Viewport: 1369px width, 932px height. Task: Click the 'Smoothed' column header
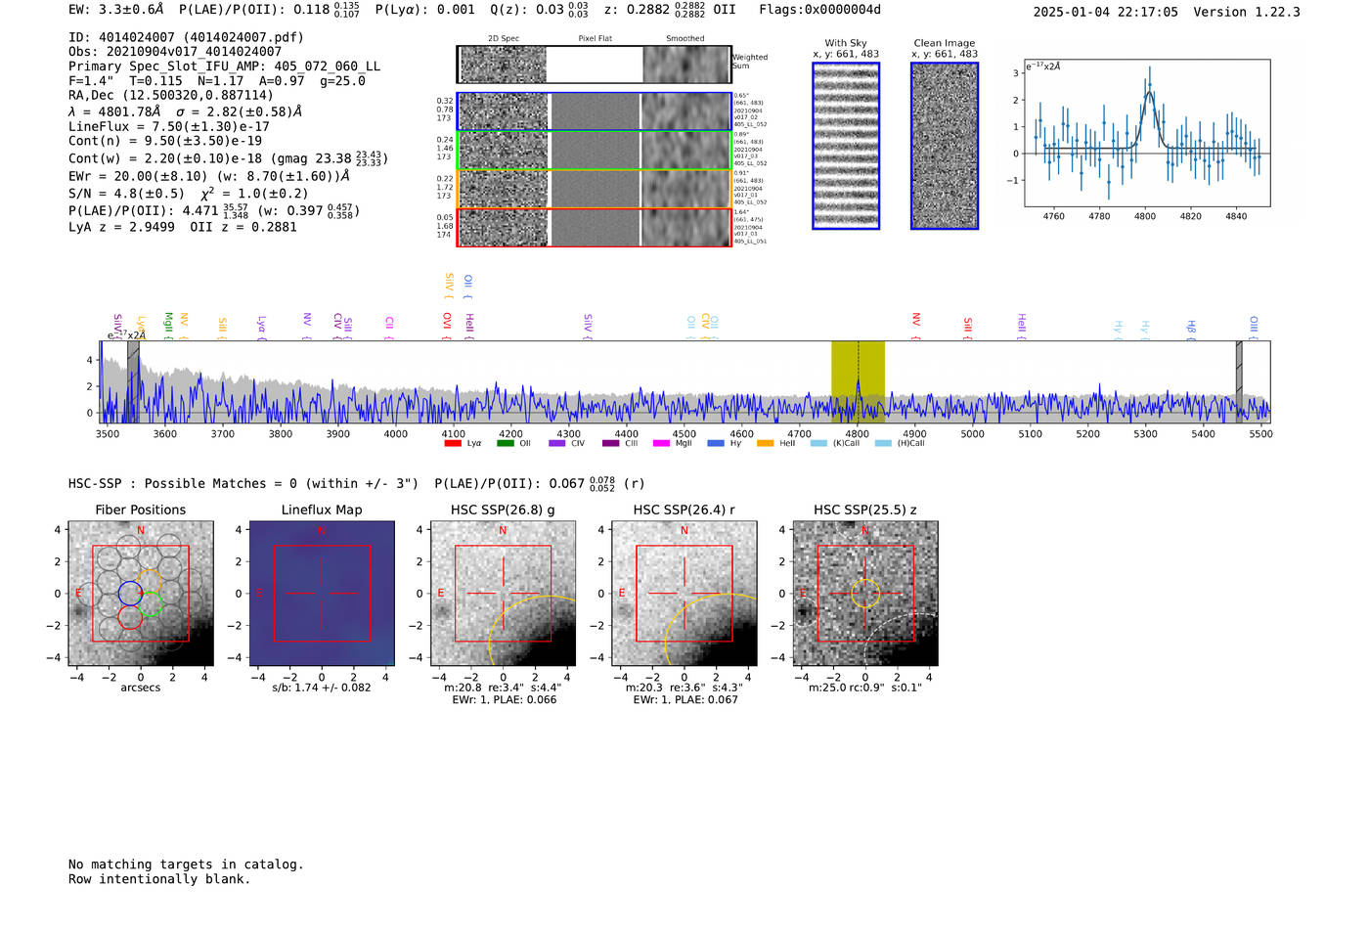tap(684, 39)
